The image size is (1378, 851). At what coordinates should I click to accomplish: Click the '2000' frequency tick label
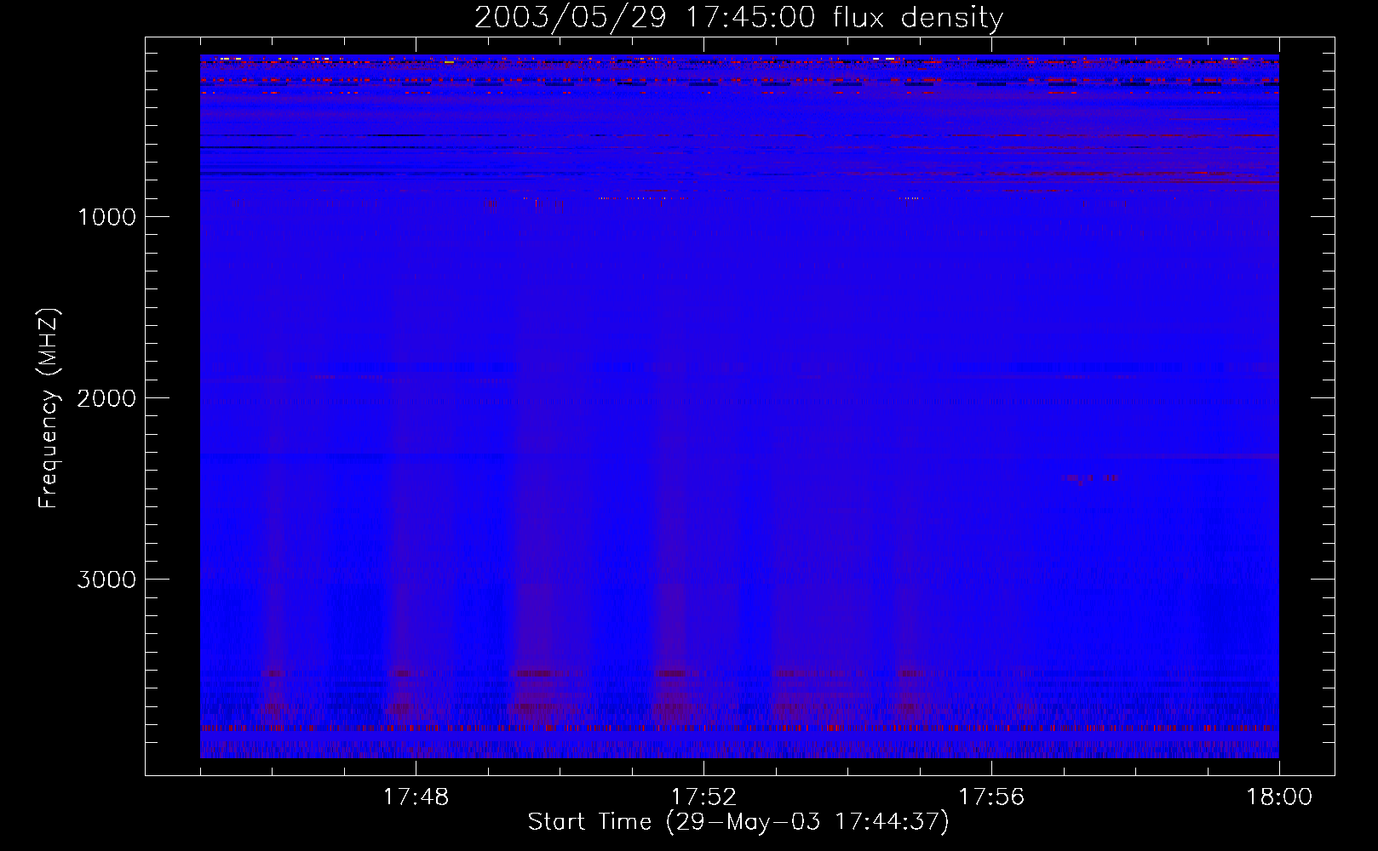coord(106,398)
